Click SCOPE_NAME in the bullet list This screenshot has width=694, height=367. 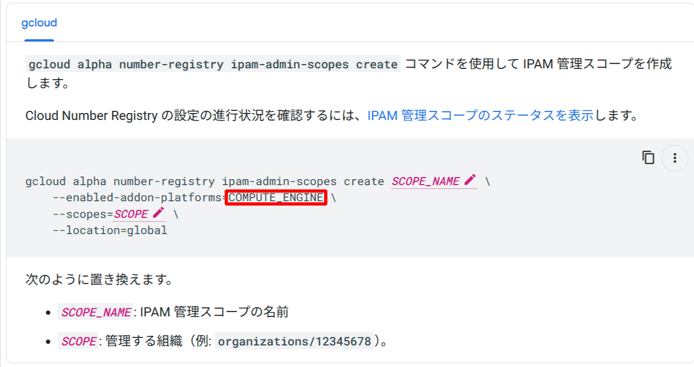(96, 312)
